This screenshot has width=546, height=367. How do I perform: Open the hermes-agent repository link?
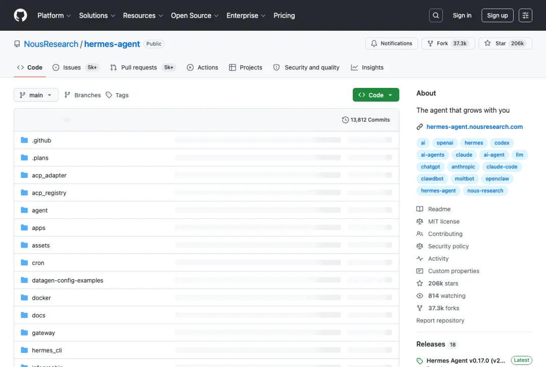pos(112,44)
